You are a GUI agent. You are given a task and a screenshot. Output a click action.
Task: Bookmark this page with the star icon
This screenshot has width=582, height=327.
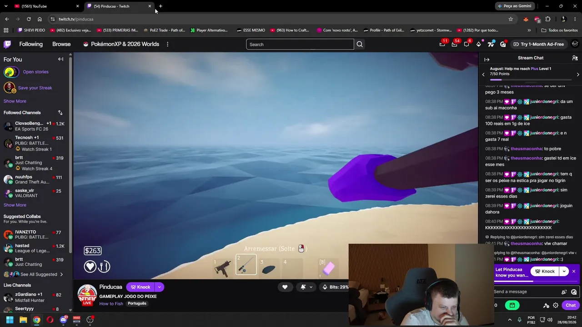[x=511, y=19]
